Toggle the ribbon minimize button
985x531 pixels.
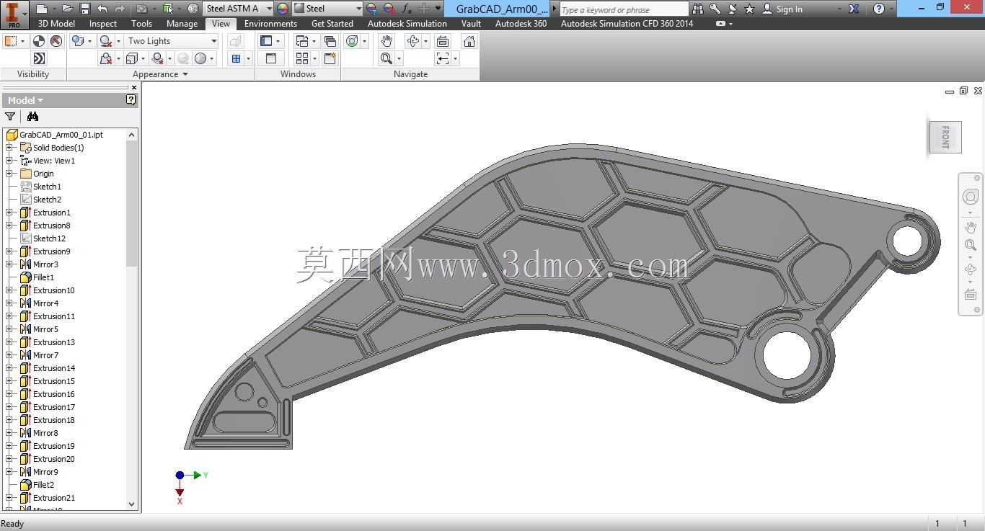pos(720,24)
